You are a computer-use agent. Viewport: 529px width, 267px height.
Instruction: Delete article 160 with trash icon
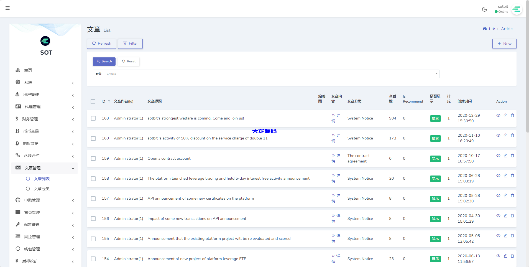[x=512, y=135]
